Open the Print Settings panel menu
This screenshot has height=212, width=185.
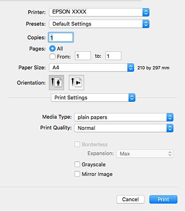(93, 98)
